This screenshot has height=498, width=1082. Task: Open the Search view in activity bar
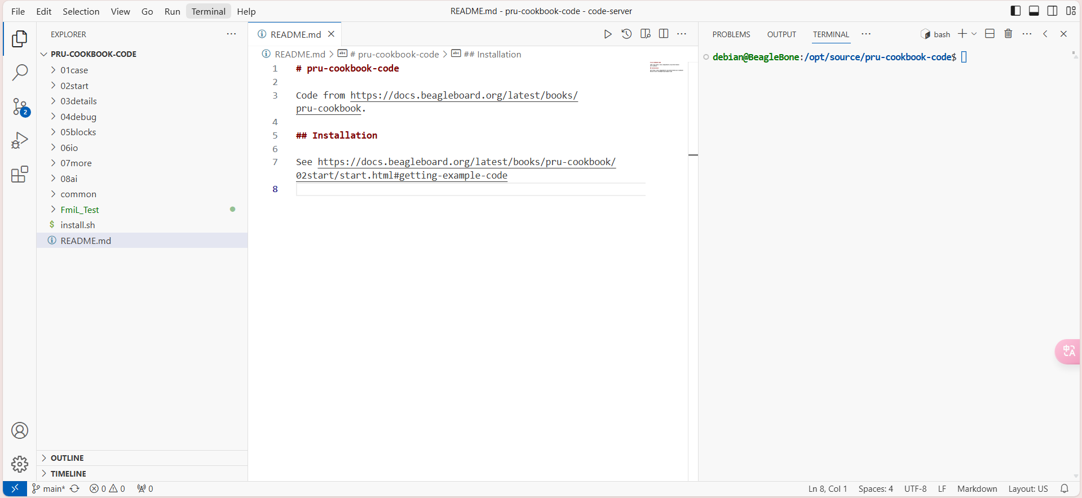coord(20,72)
